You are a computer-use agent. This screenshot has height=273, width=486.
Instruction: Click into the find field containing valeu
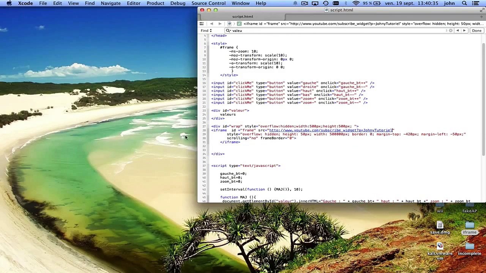pyautogui.click(x=340, y=31)
